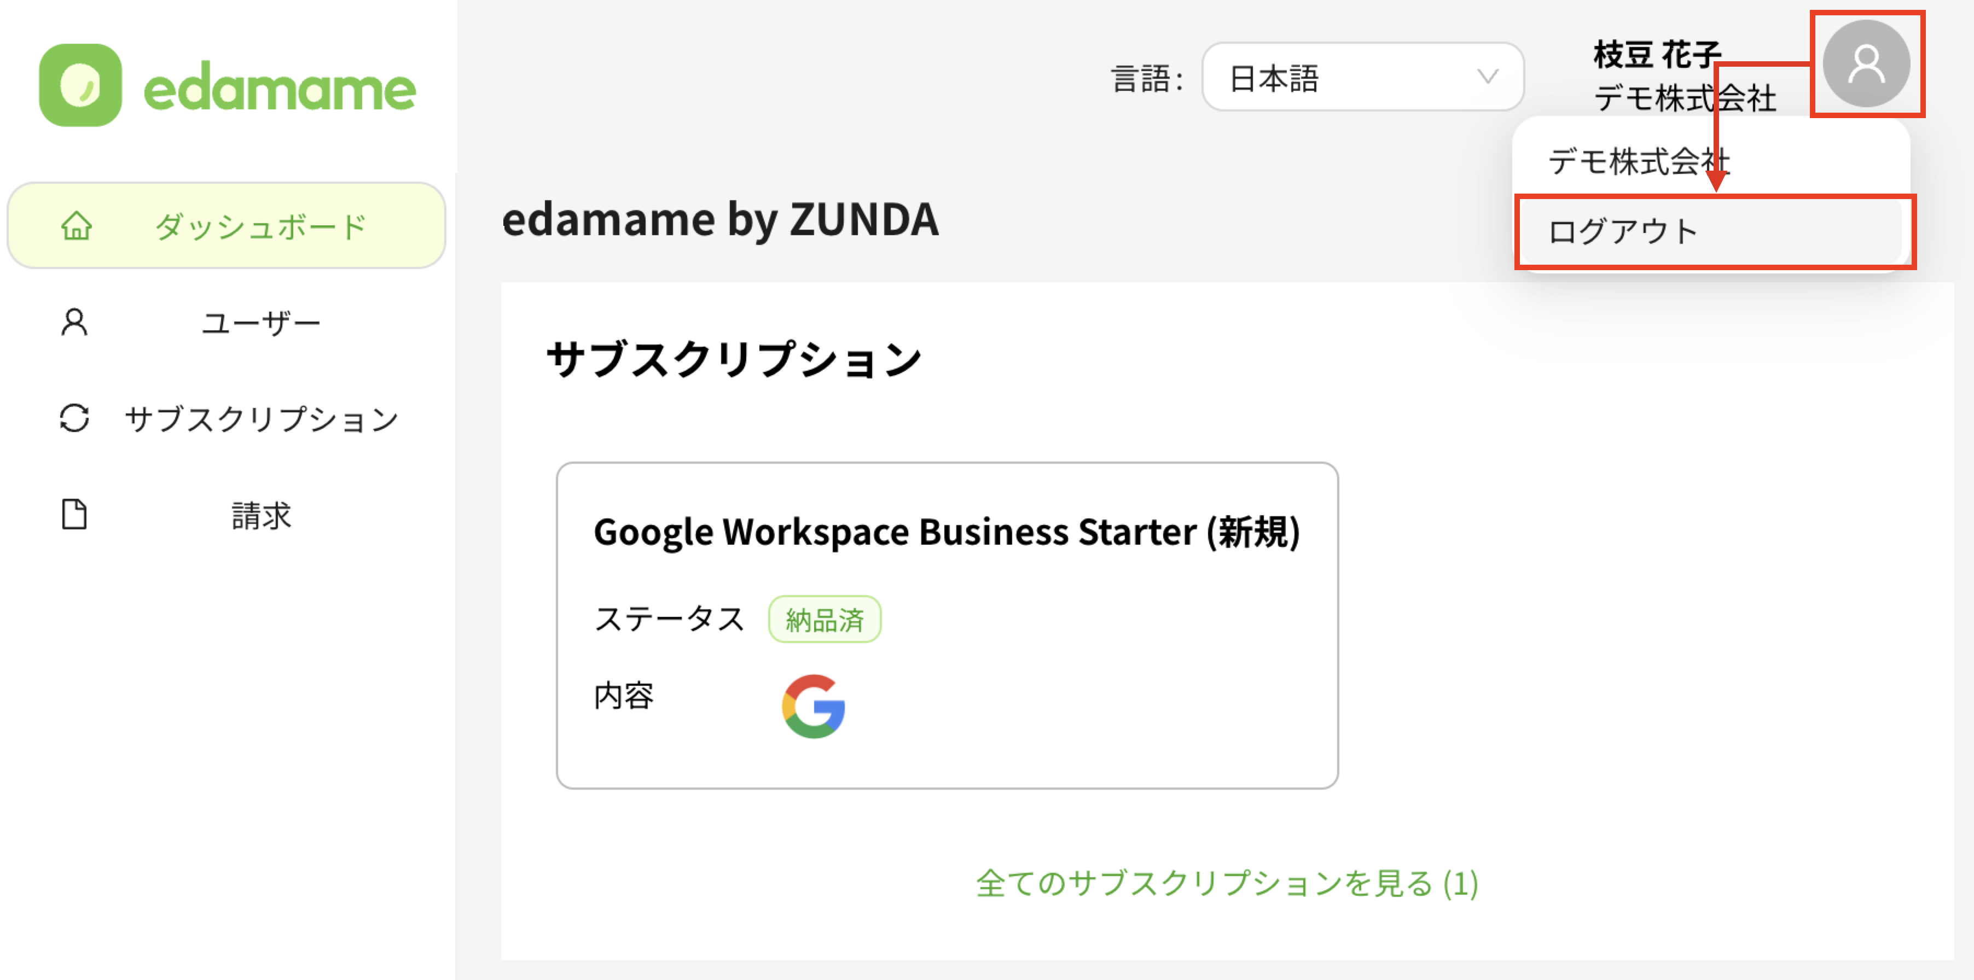This screenshot has height=980, width=1974.
Task: Click the home icon beside ダッシュボード
Action: coord(77,226)
